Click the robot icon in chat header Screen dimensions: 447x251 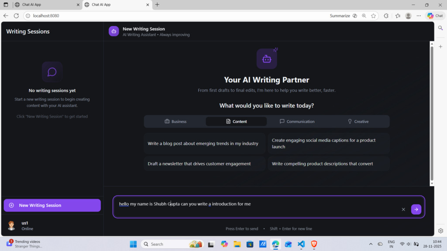click(x=114, y=31)
